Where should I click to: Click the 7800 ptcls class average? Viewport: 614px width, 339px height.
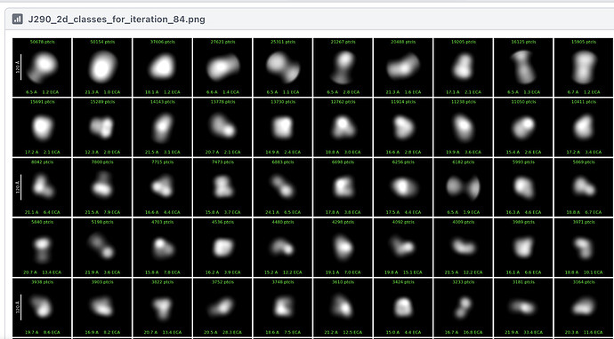click(102, 187)
